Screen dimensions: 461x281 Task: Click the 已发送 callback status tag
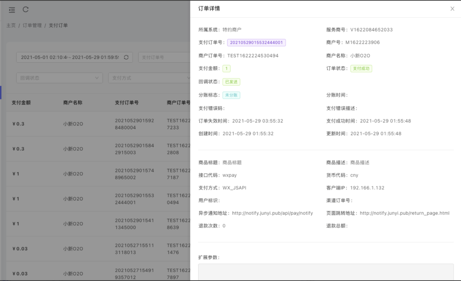[x=232, y=82]
